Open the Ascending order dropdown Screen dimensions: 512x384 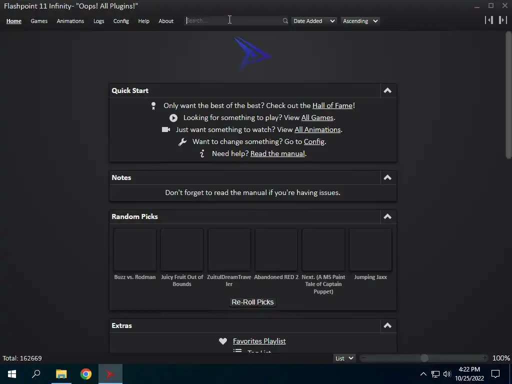(x=360, y=21)
